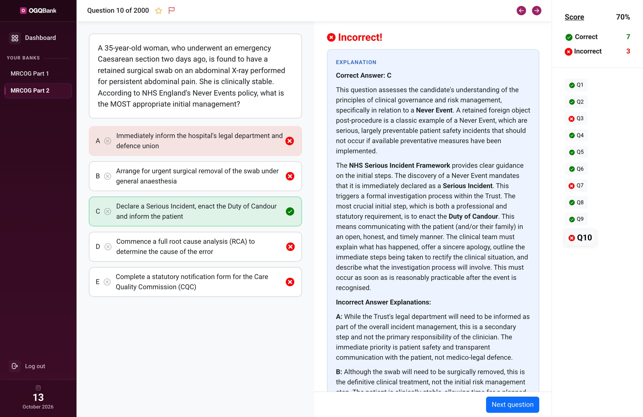Viewport: 643px width, 417px height.
Task: Jump to Q1 in question list
Action: (576, 85)
